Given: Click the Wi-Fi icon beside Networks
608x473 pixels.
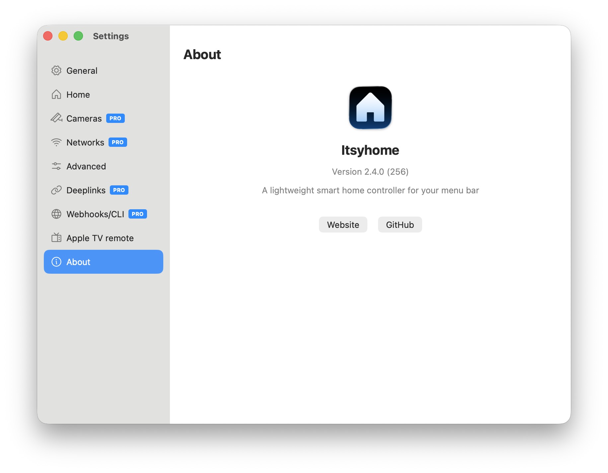Looking at the screenshot, I should pos(56,142).
